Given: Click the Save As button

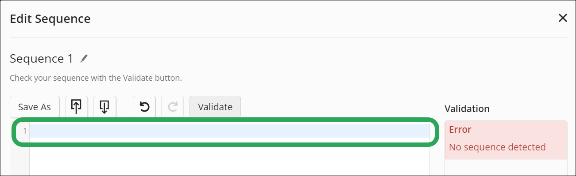Looking at the screenshot, I should [35, 107].
